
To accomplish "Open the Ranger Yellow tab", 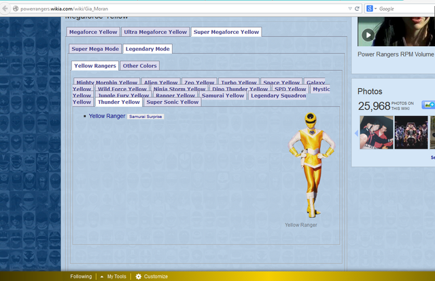I will tap(175, 95).
